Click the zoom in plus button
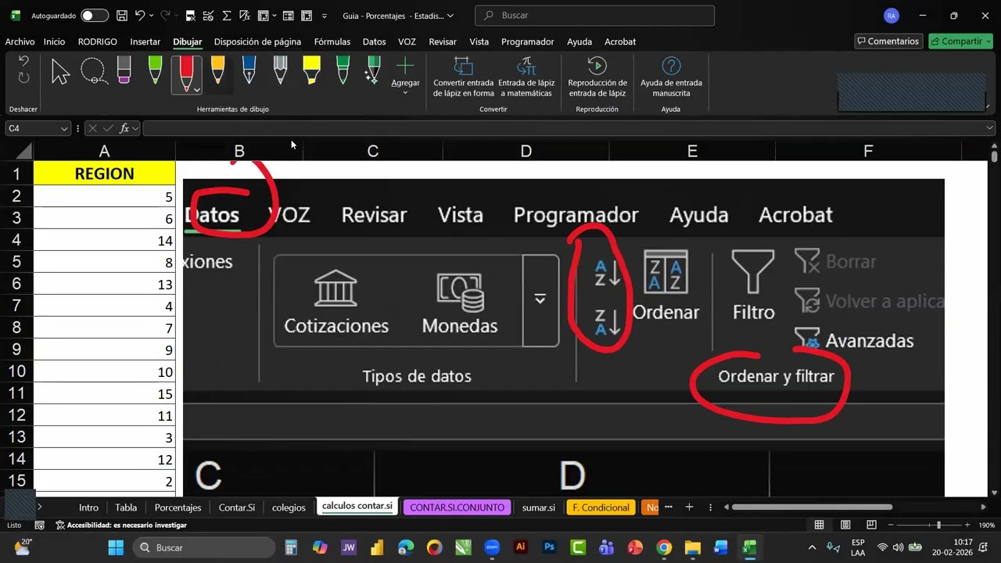This screenshot has height=563, width=1001. (967, 525)
